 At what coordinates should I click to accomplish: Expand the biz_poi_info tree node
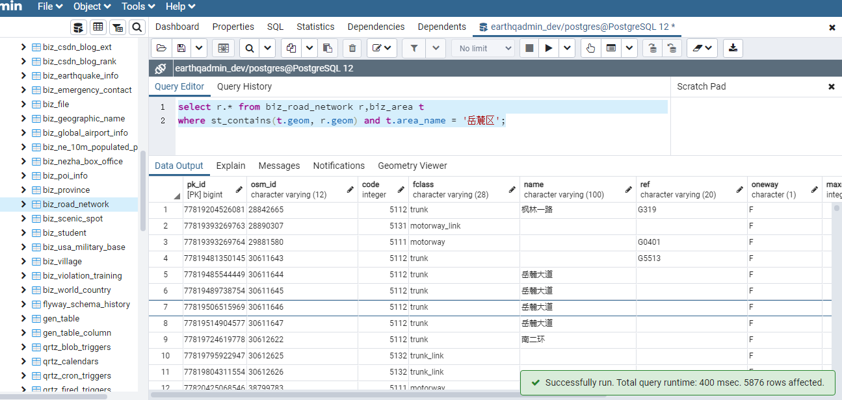tap(23, 175)
